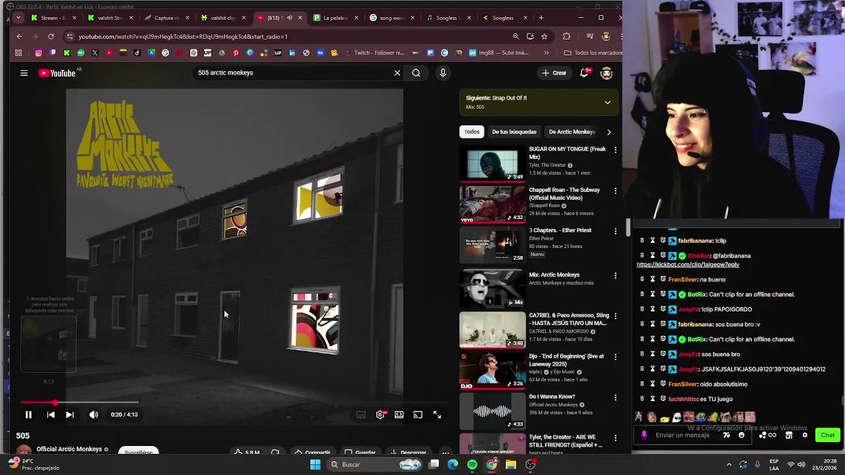This screenshot has height=475, width=845.
Task: Enter full screen mode
Action: 437,415
